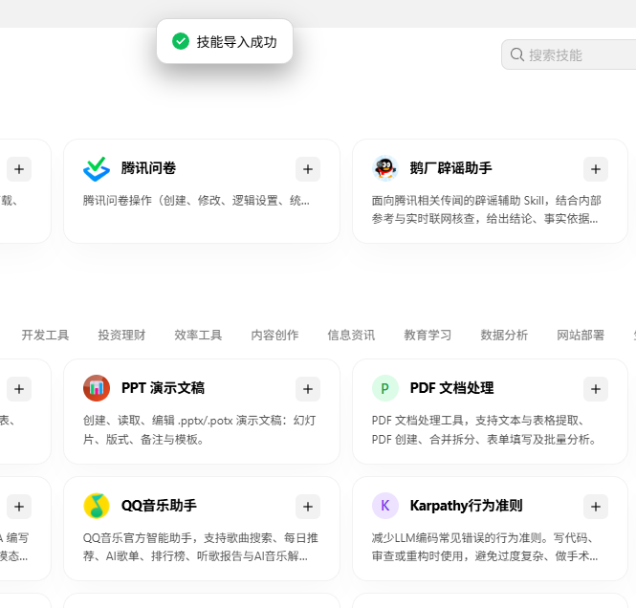Add the 鹅厂辟谣助手 skill with plus button
The width and height of the screenshot is (636, 608).
596,169
